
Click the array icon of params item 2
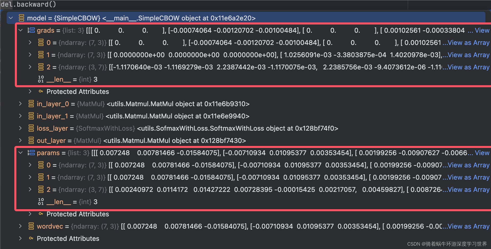coord(41,189)
